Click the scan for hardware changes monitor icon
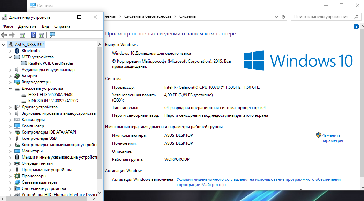 (52, 35)
